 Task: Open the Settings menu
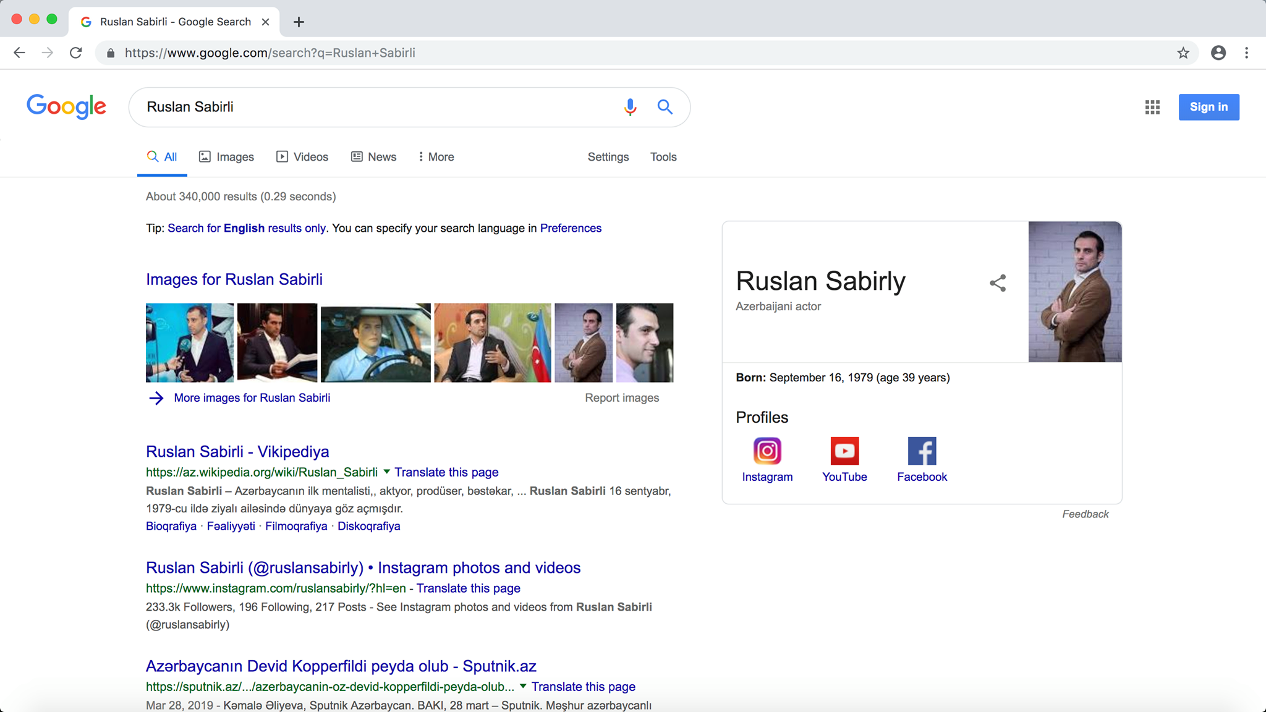[x=608, y=157]
